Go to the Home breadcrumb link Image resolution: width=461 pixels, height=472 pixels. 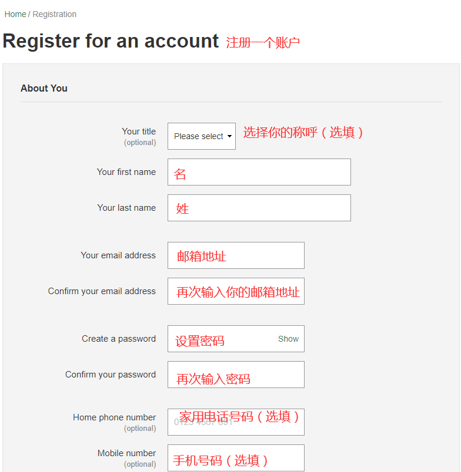tap(15, 14)
